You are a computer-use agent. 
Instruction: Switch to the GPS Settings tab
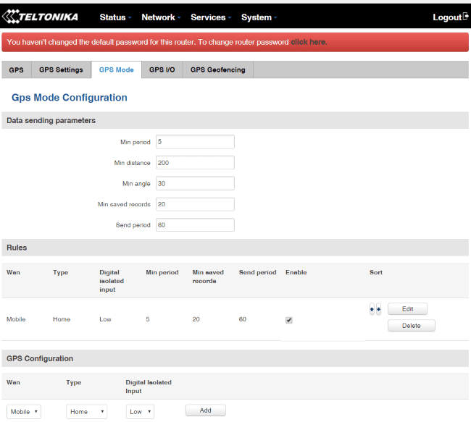[x=61, y=70]
